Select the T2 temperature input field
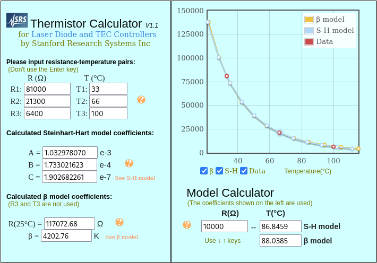Screen dimensions: 377x263 coord(108,101)
